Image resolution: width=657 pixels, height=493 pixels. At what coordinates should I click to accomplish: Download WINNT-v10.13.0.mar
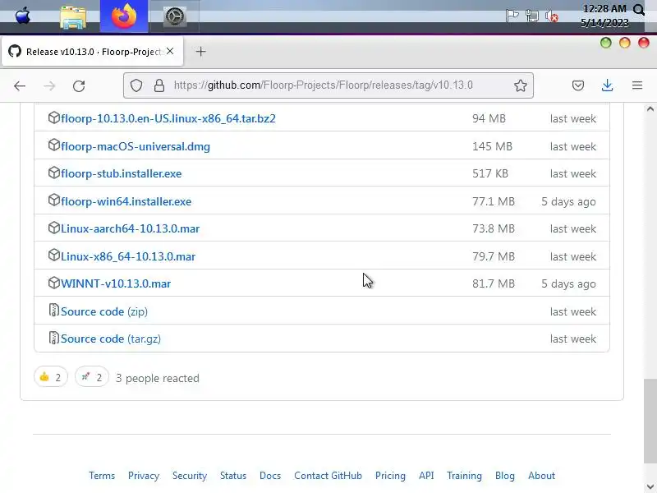(x=116, y=283)
